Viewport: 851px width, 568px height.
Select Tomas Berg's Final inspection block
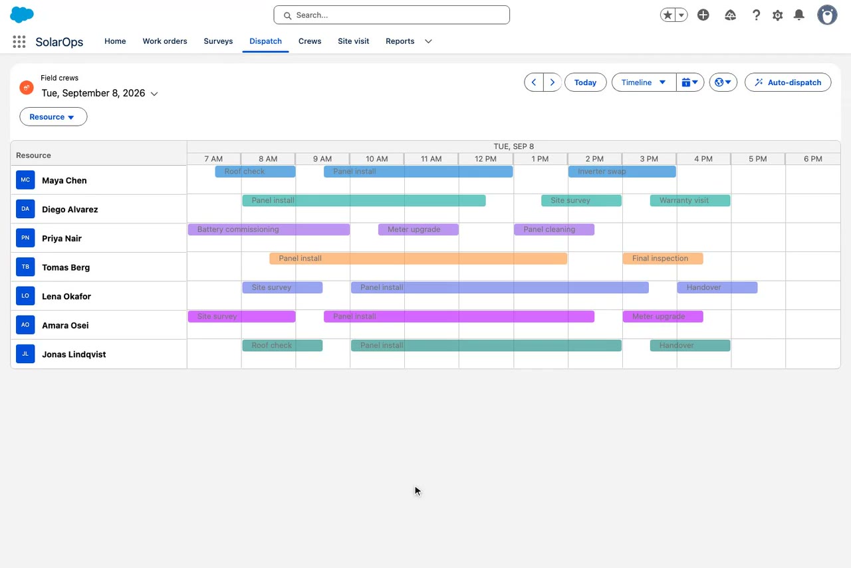[x=663, y=259]
